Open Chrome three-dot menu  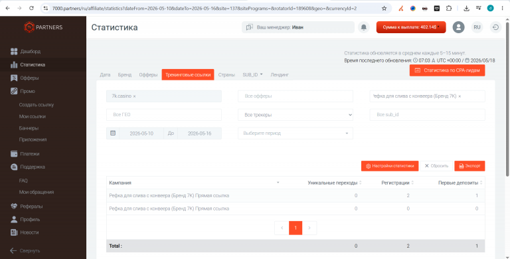tap(502, 9)
